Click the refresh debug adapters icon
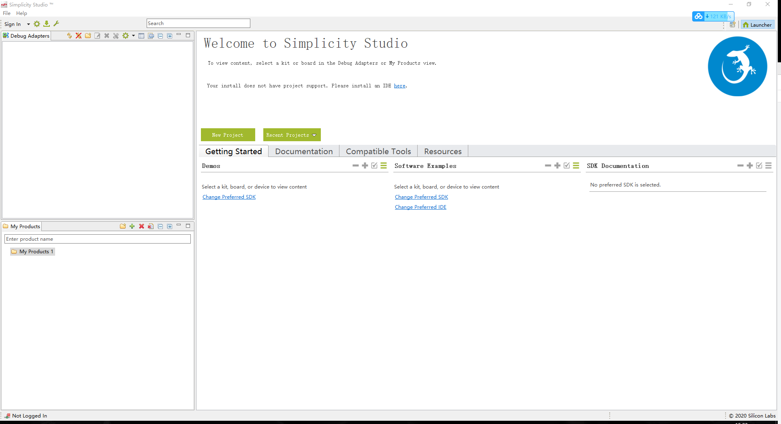The height and width of the screenshot is (424, 781). [x=69, y=36]
